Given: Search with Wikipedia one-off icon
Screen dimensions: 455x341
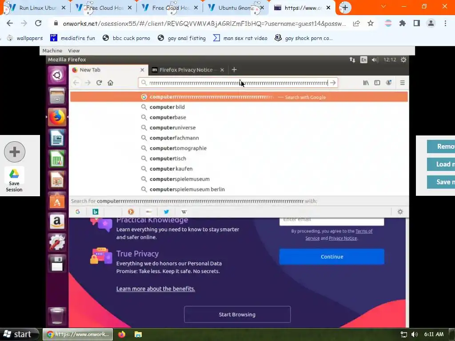Looking at the screenshot, I should coord(184,212).
